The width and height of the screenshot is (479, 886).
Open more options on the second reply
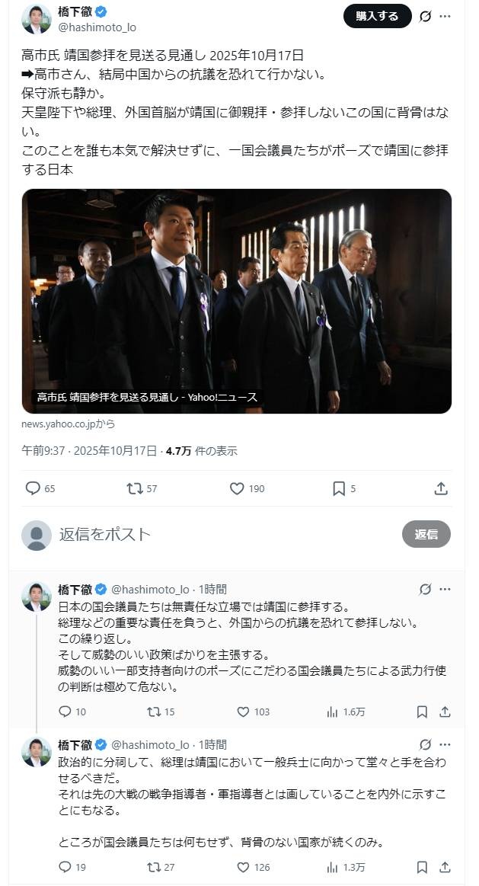pos(445,744)
